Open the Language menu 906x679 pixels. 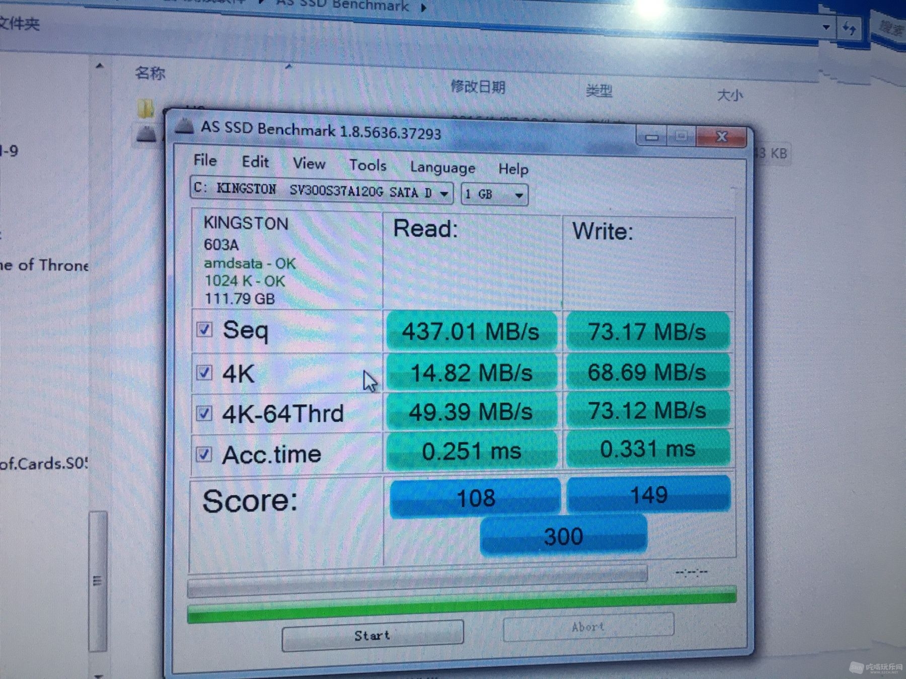point(442,167)
